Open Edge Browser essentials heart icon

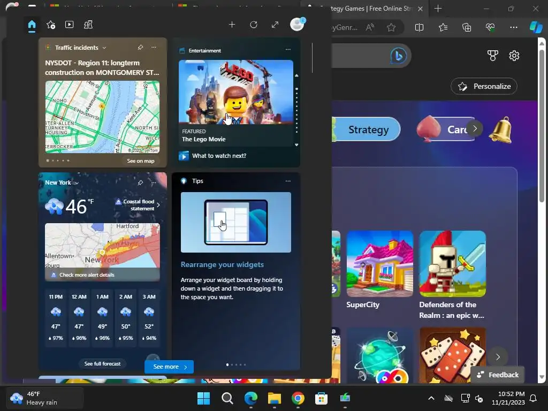490,27
